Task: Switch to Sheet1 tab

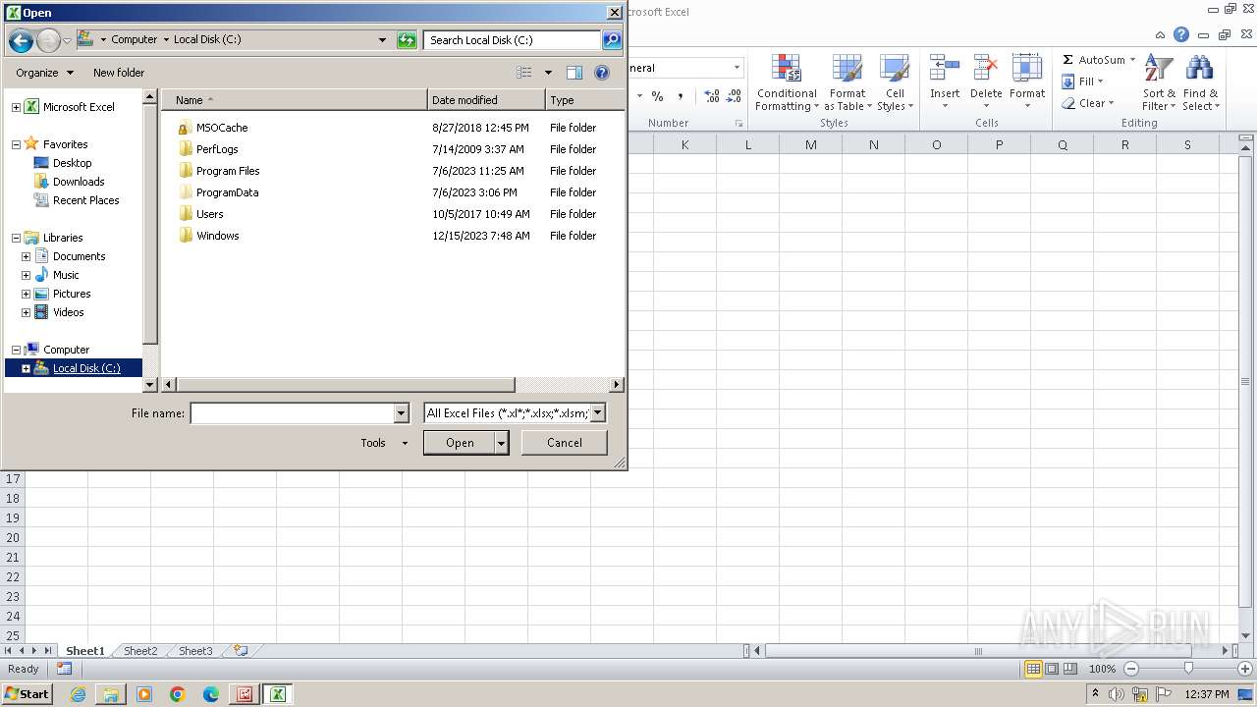Action: (84, 651)
